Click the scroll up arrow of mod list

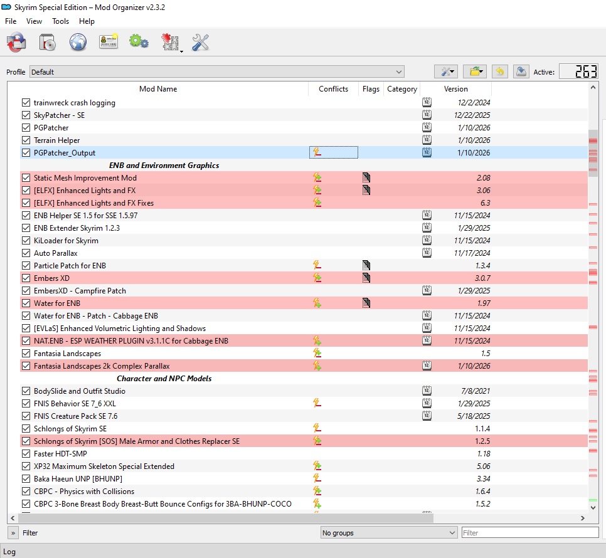[593, 88]
